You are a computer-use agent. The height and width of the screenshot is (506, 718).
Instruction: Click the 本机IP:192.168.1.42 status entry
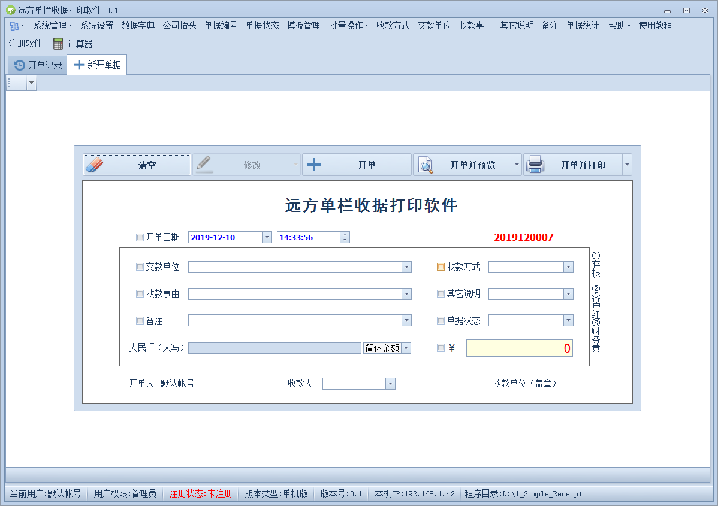(415, 493)
